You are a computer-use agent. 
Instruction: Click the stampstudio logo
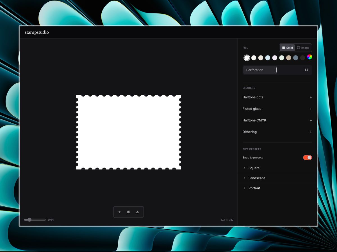[x=37, y=32]
